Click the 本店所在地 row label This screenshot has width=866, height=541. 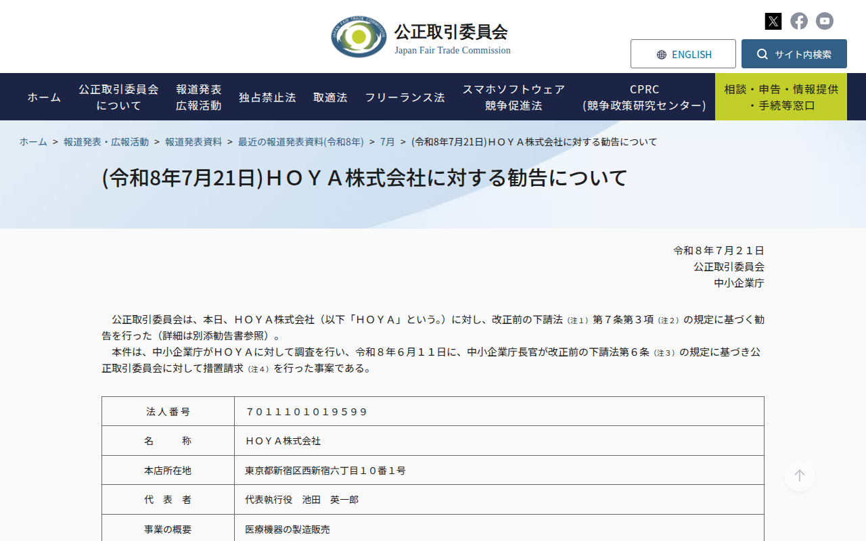pyautogui.click(x=168, y=471)
